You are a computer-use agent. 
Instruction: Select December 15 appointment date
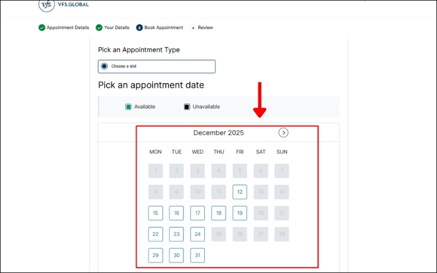point(156,213)
